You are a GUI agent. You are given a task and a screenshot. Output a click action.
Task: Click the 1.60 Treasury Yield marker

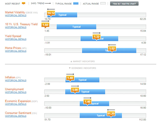click(x=46, y=25)
